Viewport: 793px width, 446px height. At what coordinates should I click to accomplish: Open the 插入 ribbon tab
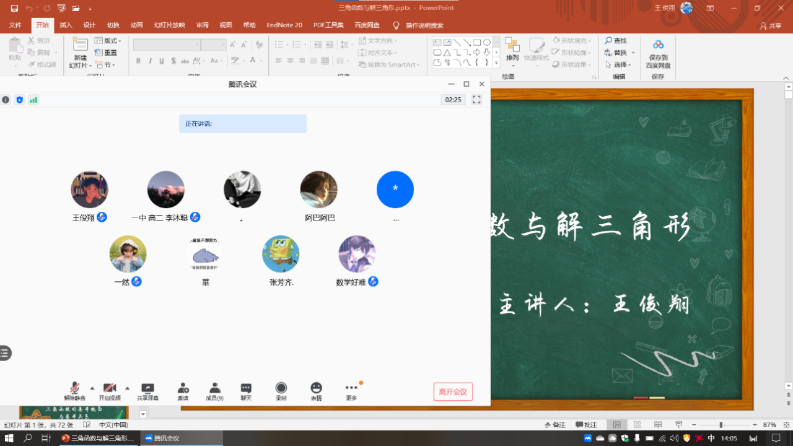click(66, 25)
